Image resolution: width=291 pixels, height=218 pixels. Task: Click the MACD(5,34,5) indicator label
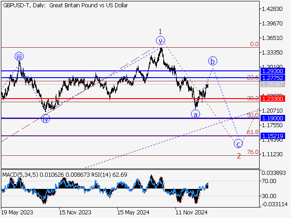20,174
